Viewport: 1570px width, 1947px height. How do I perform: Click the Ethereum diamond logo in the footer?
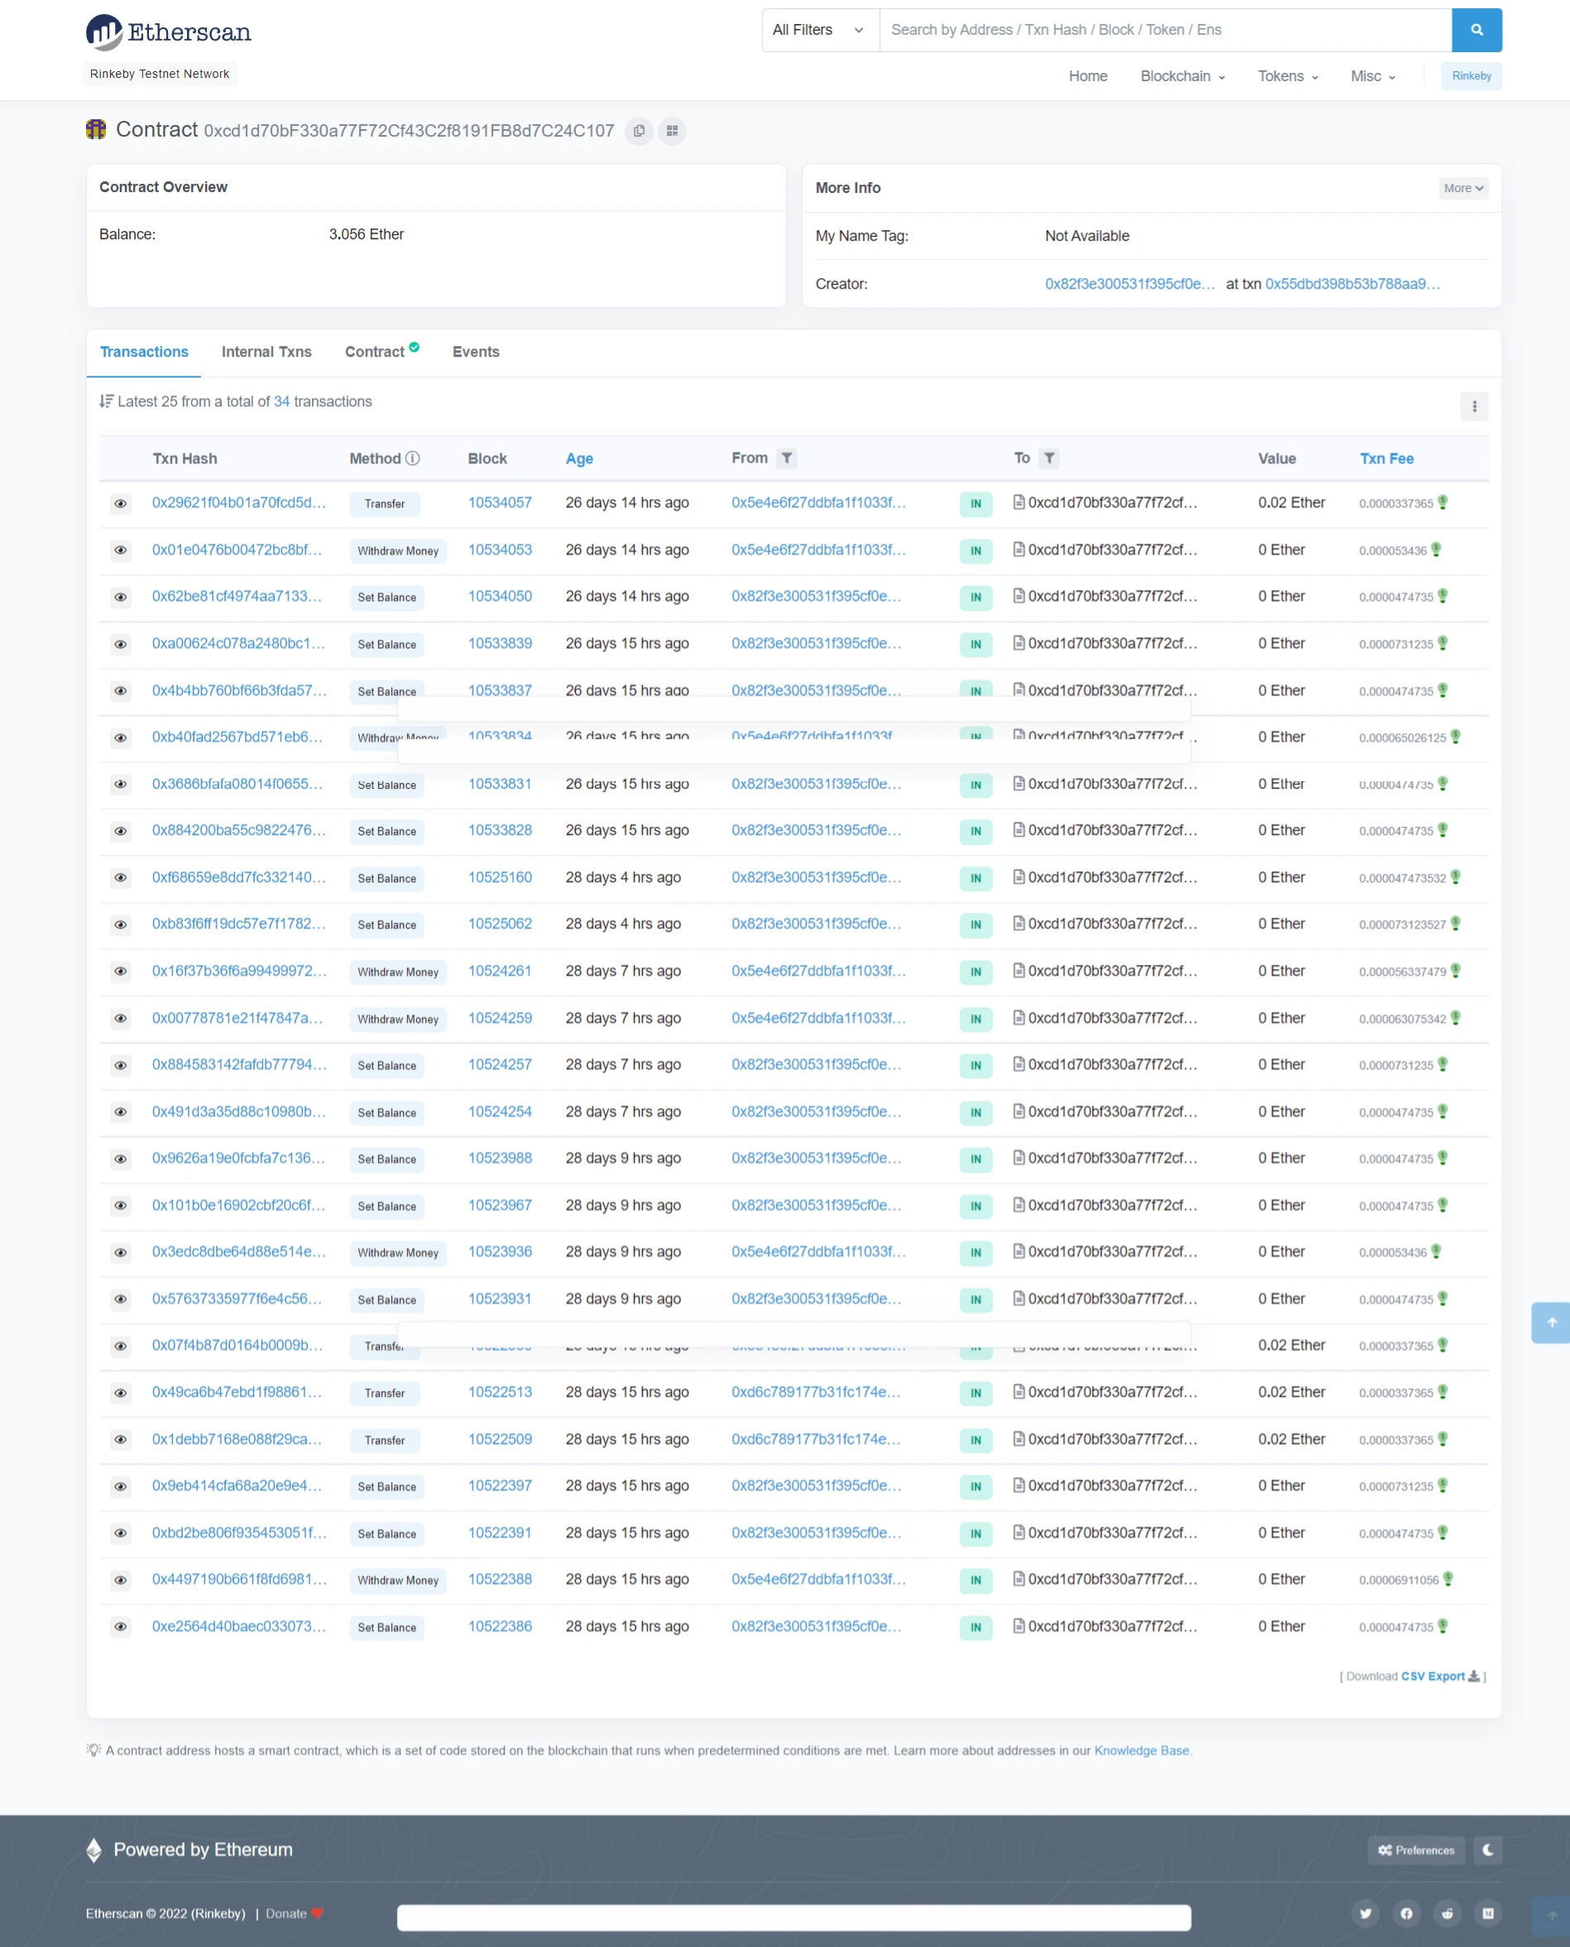pos(94,1849)
